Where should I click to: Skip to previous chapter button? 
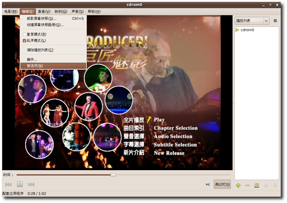[x=8, y=184]
